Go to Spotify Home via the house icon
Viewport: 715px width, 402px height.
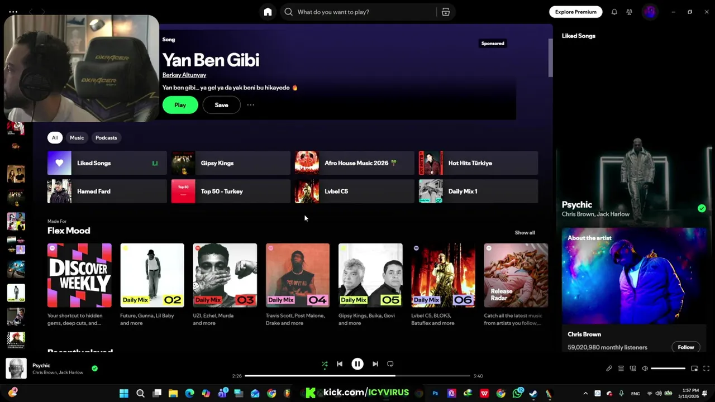[x=268, y=12]
